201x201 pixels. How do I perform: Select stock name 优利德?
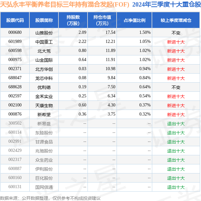(x=44, y=87)
